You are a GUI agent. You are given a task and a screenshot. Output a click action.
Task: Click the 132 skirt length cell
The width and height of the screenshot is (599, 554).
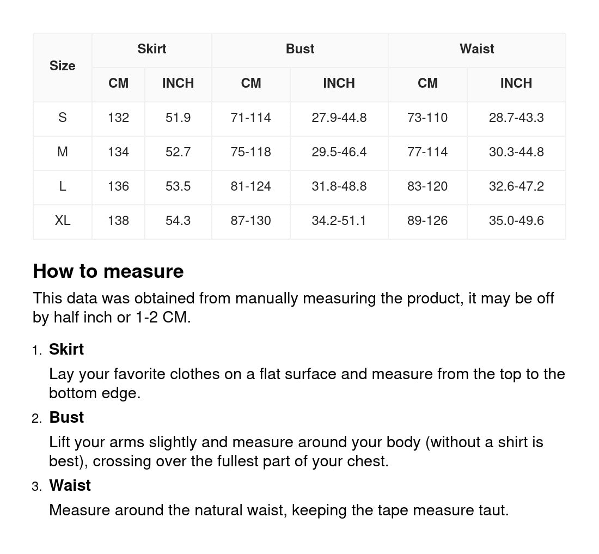118,118
